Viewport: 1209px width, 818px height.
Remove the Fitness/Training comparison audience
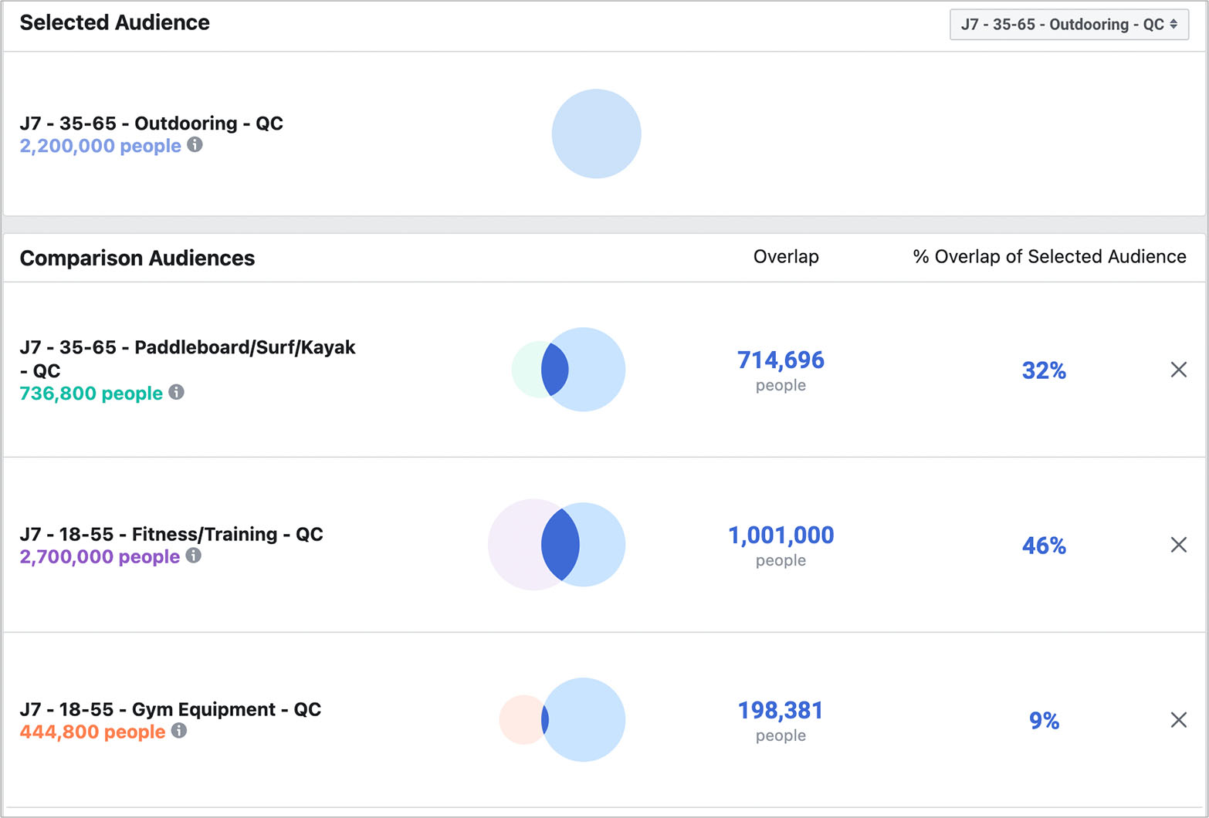click(1178, 545)
